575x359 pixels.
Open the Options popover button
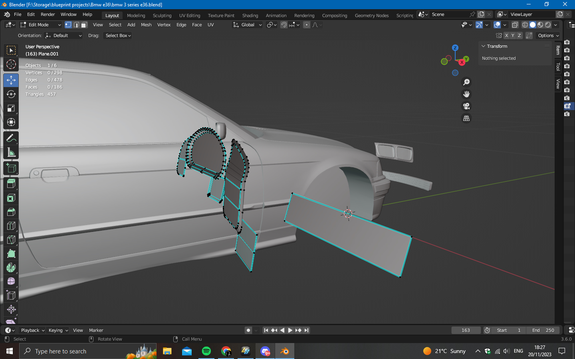[x=548, y=36]
